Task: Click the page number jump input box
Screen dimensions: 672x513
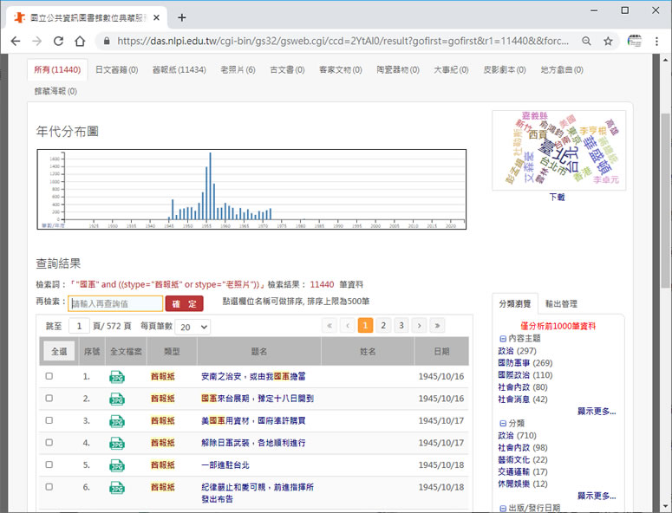Action: (x=79, y=327)
